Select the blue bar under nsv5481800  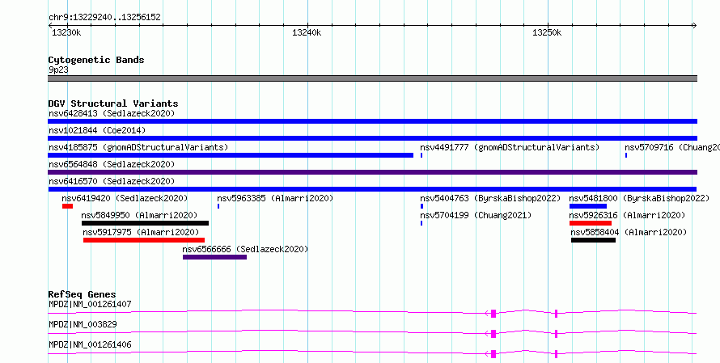point(588,206)
